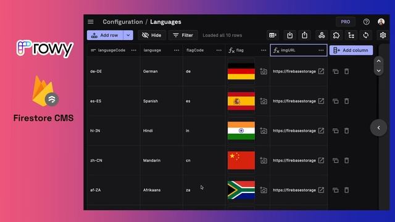This screenshot has height=222, width=395.
Task: Delete the Mandarin row
Action: click(x=347, y=160)
